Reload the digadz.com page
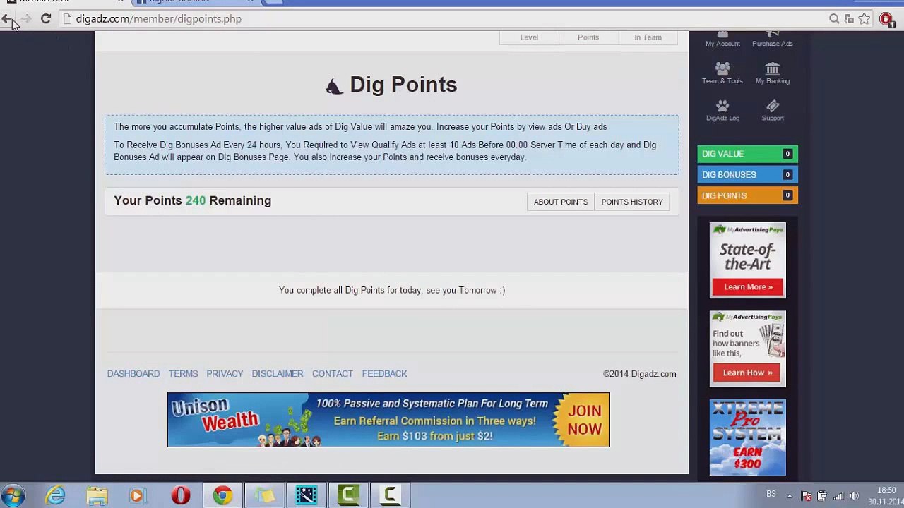Viewport: 904px width, 508px height. point(46,19)
